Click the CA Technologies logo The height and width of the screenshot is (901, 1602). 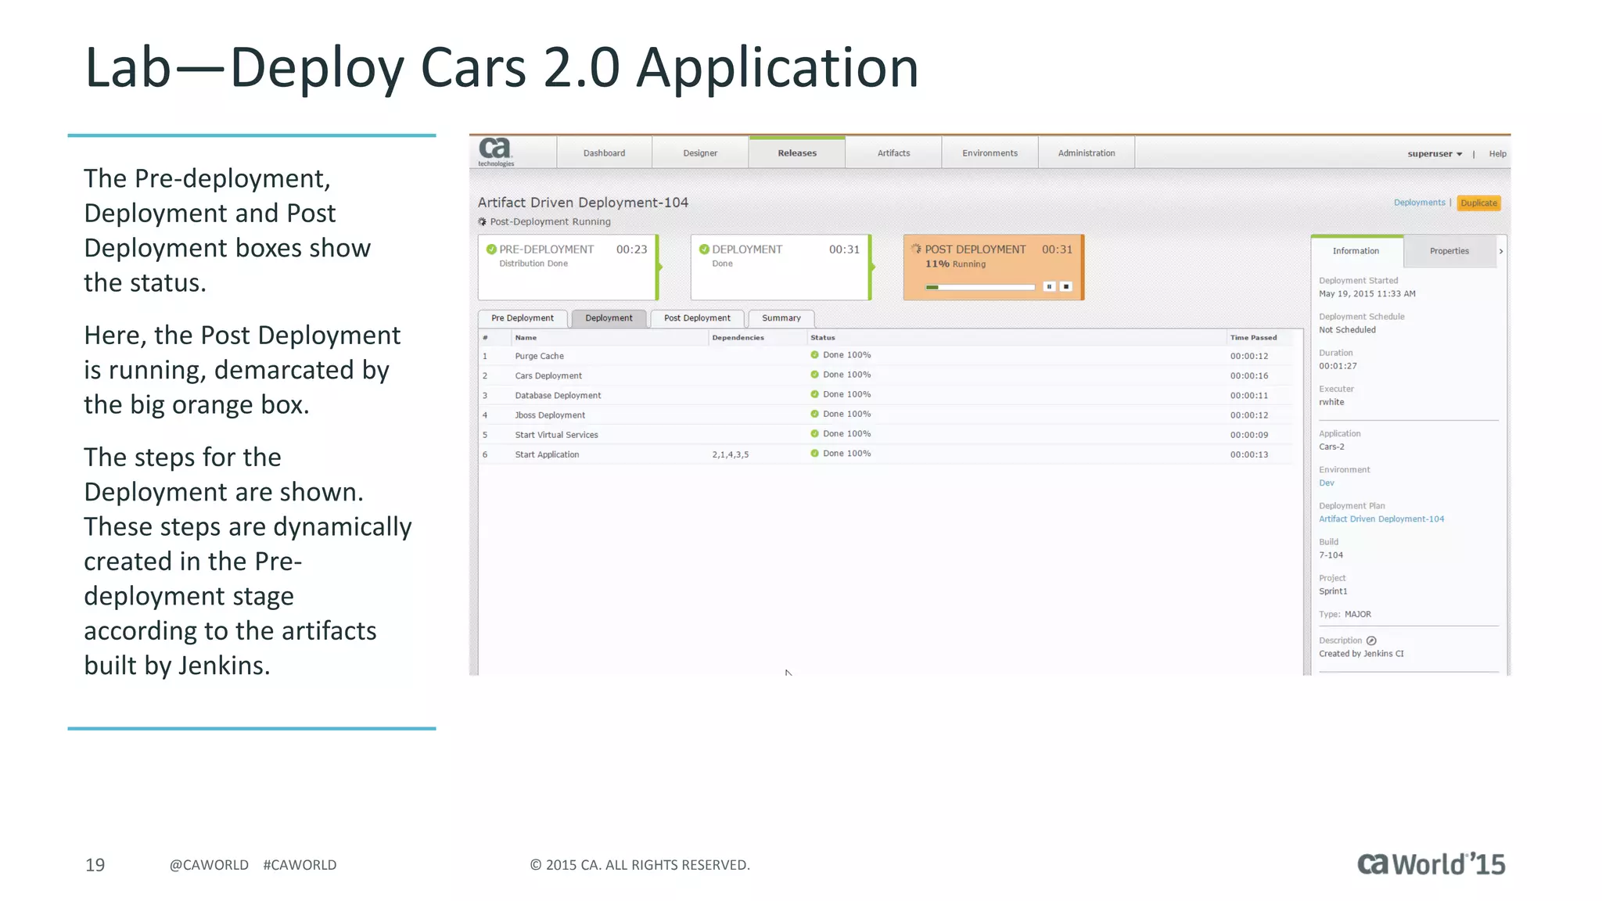(x=496, y=152)
